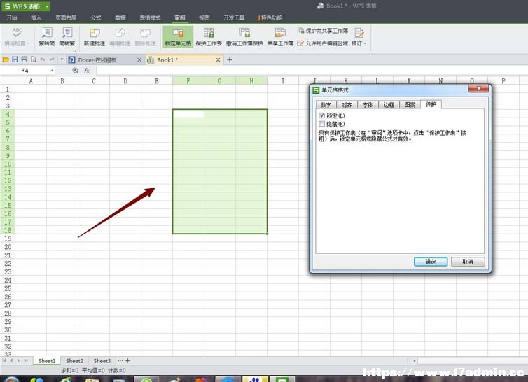Switch to 数字 tab in format dialog

[326, 105]
